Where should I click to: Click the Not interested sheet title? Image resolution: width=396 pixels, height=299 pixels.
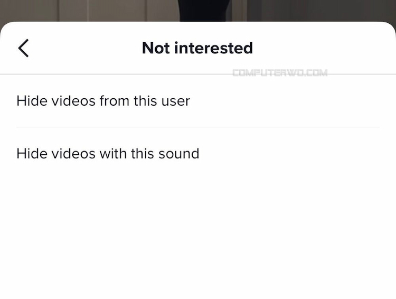(x=197, y=48)
